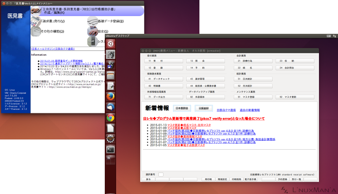
Task: Click the 戻る button at bottom
Action: [148, 179]
